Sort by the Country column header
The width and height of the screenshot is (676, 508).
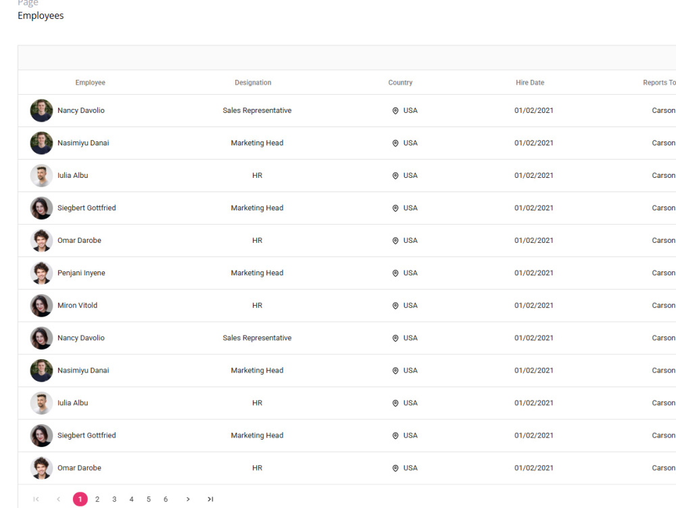pos(400,83)
